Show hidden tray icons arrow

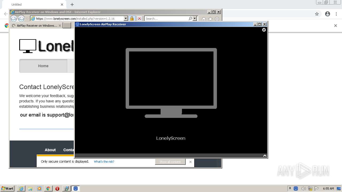(290, 188)
